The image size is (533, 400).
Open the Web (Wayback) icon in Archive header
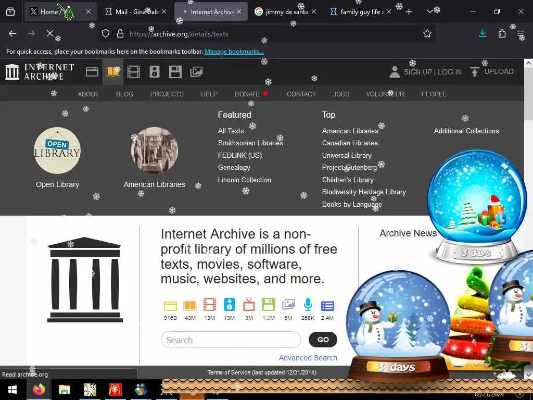92,72
